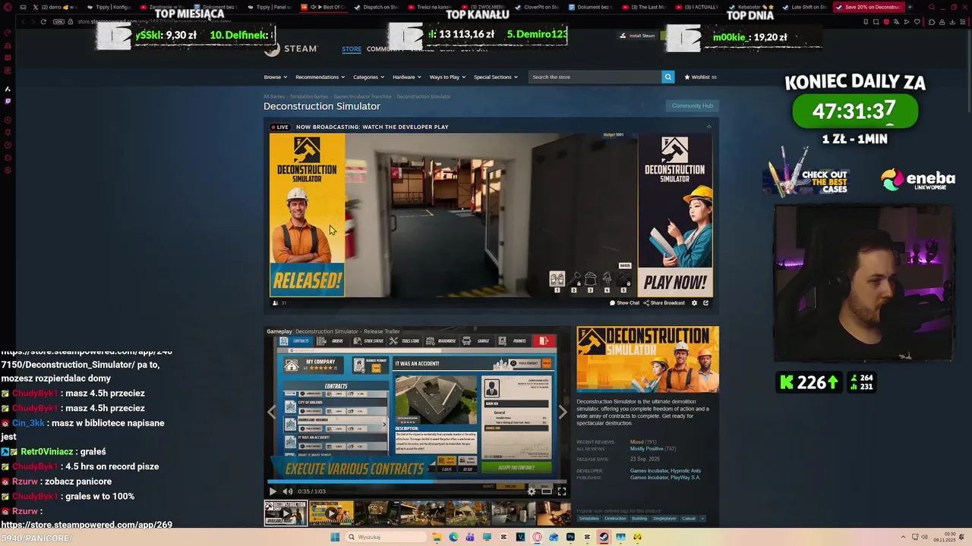Image resolution: width=972 pixels, height=546 pixels.
Task: Open broadcast settings gear icon
Action: 694,303
